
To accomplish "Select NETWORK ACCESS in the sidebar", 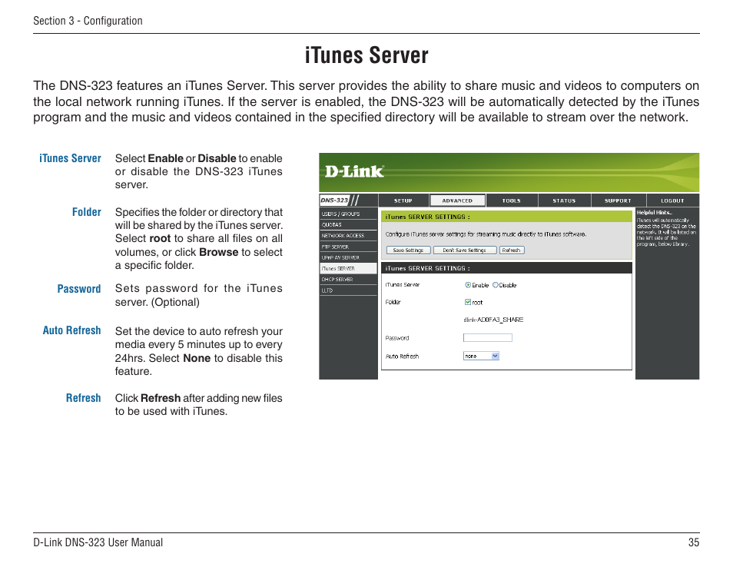I will [348, 236].
